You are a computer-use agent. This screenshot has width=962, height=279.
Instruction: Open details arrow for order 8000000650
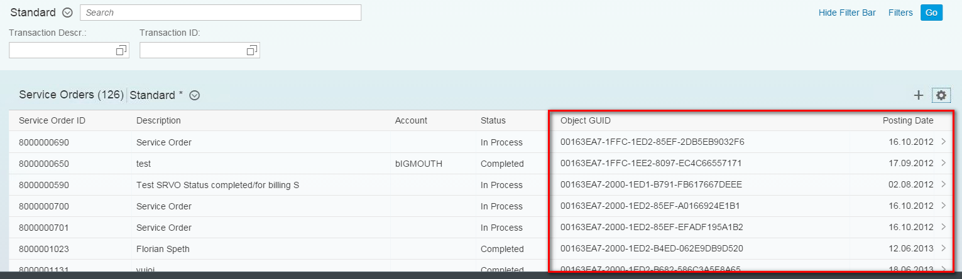point(944,164)
